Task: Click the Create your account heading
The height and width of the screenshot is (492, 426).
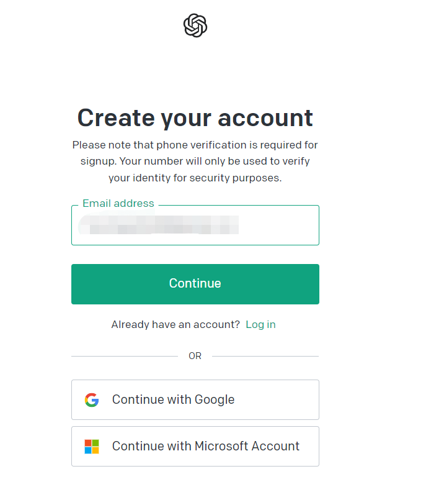Action: [x=195, y=118]
